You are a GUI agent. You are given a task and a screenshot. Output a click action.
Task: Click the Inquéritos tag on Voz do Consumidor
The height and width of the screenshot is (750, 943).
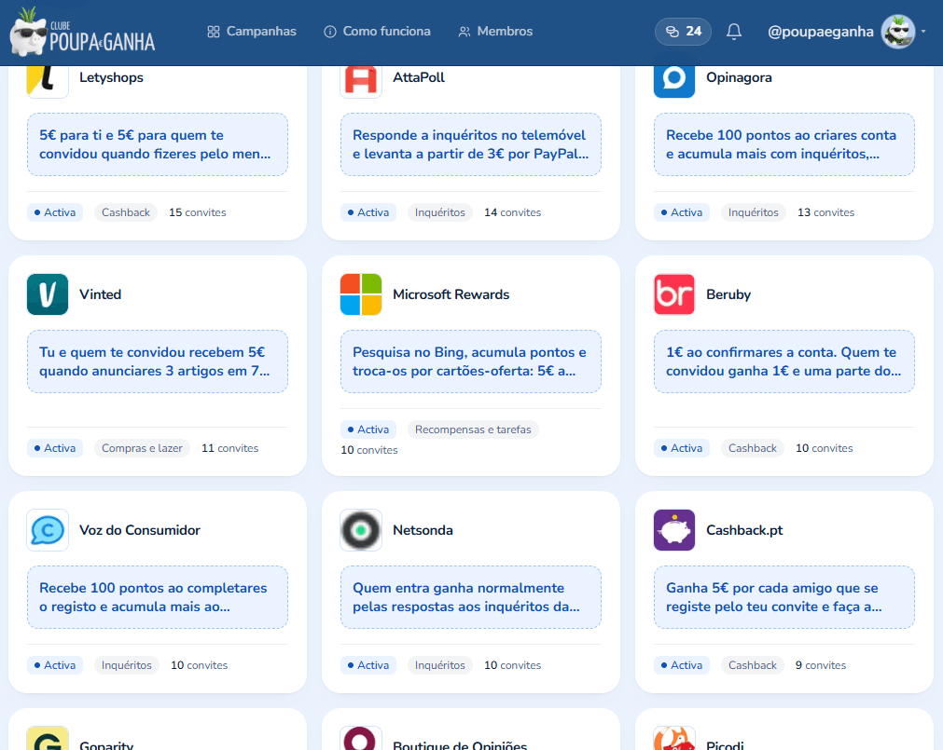[126, 665]
